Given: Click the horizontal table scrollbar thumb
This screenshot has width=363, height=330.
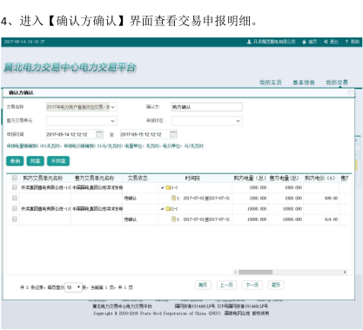Looking at the screenshot, I should click(x=255, y=272).
